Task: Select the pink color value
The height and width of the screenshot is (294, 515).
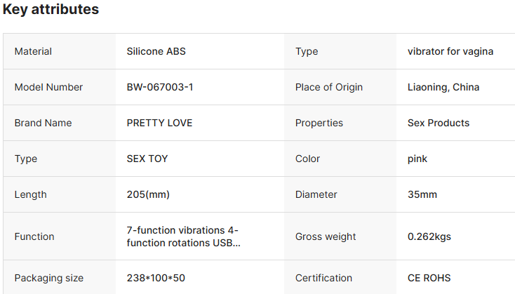Action: coord(417,159)
